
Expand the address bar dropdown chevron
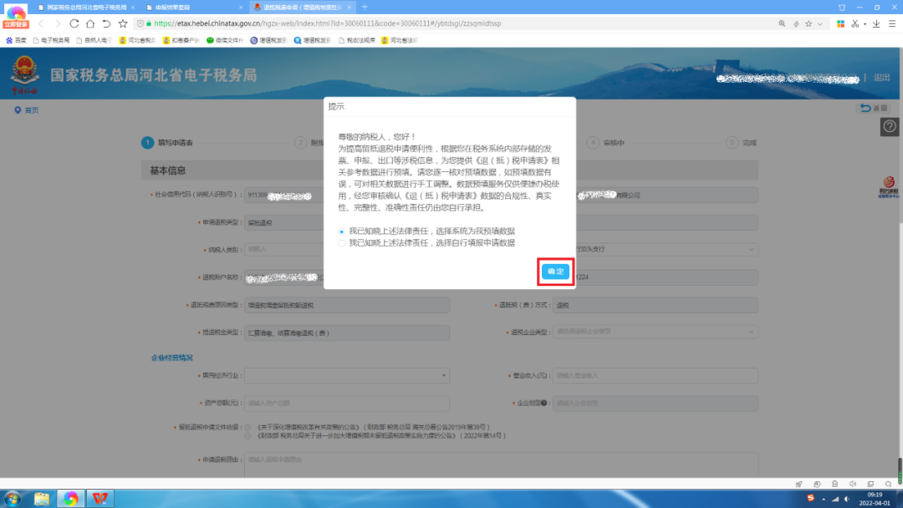click(x=819, y=24)
